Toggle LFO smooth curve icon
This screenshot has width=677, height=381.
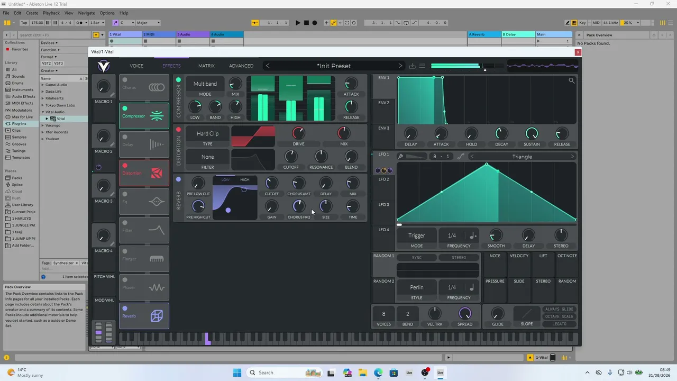pyautogui.click(x=461, y=156)
